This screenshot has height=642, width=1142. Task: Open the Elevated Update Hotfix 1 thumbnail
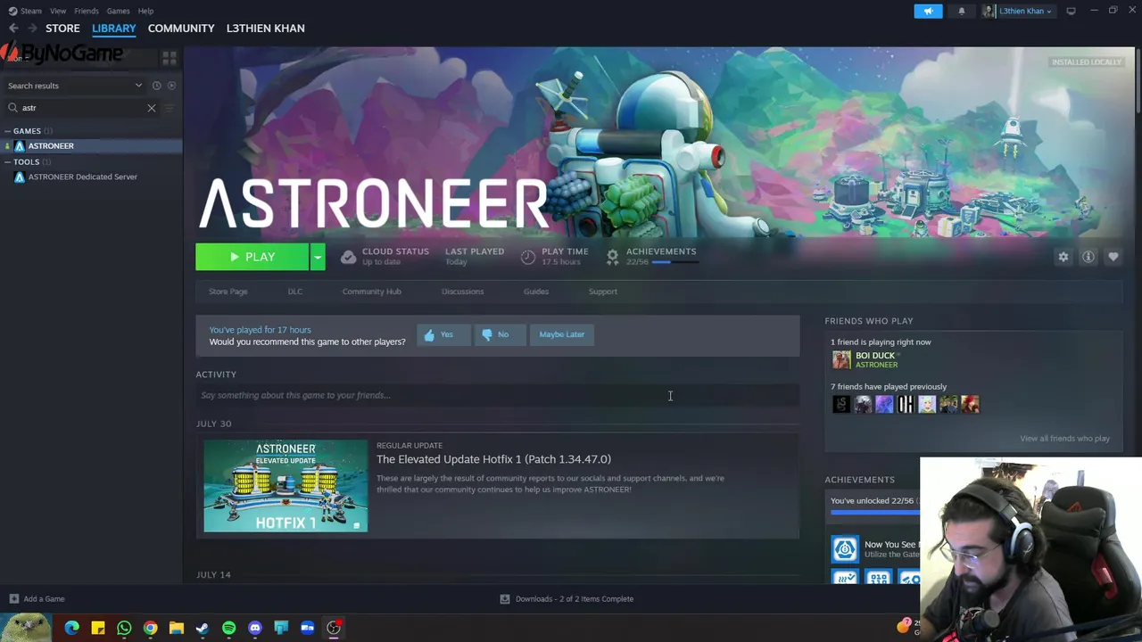285,486
